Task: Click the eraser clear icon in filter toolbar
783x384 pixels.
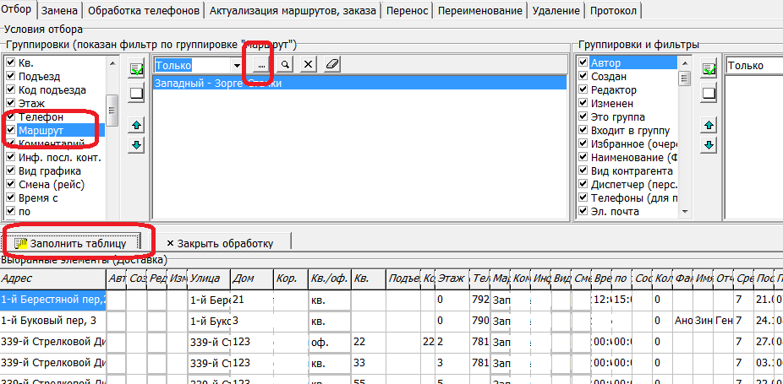Action: [x=331, y=65]
